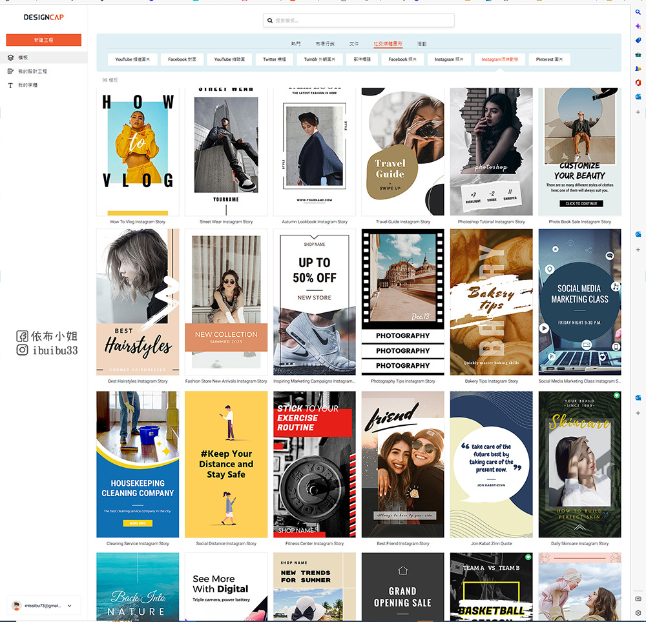This screenshot has width=646, height=622.
Task: Open the Grand Opening Sale template thumbnail
Action: point(403,587)
